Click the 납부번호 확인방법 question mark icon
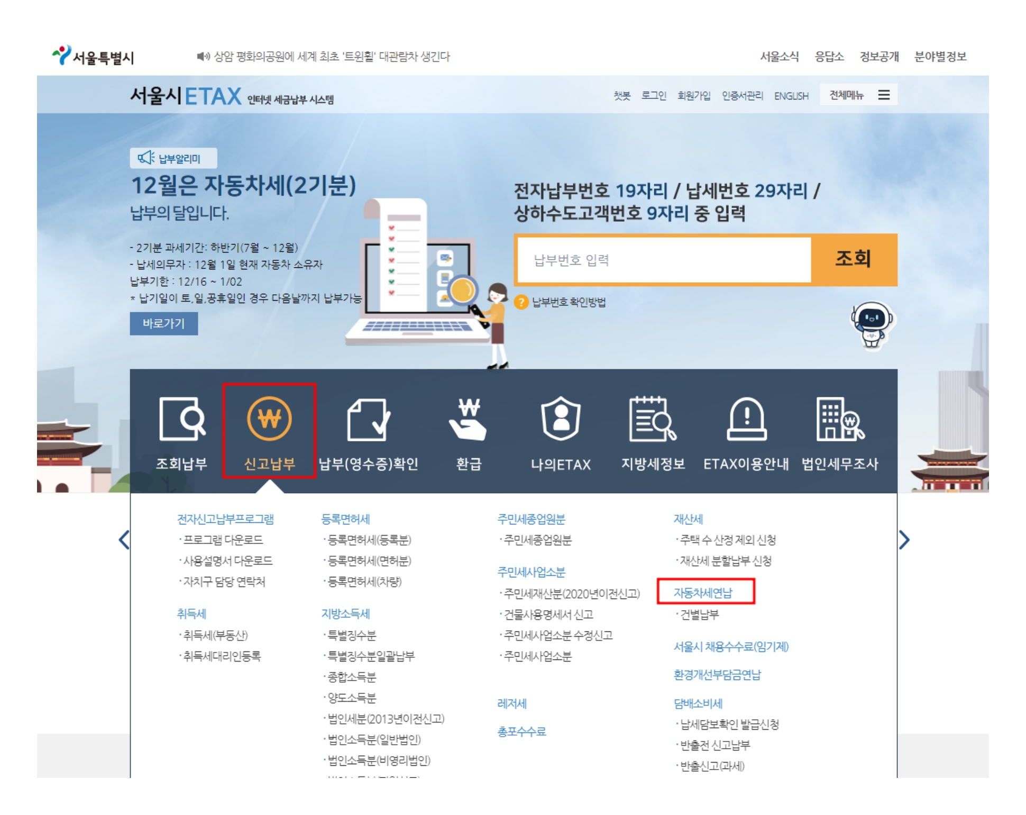Viewport: 1026px width, 815px height. pos(521,302)
